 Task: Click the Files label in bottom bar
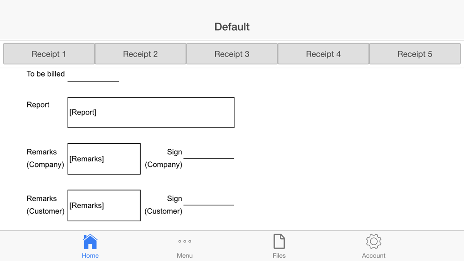coord(279,256)
